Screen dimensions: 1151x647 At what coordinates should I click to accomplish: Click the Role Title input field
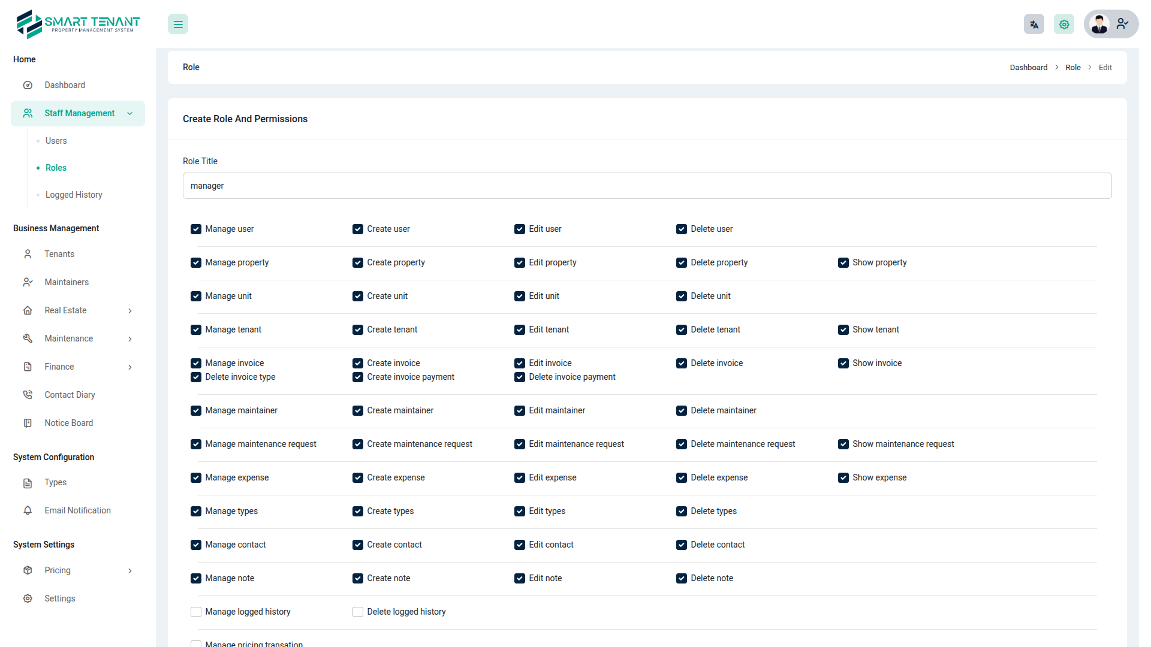pos(647,186)
